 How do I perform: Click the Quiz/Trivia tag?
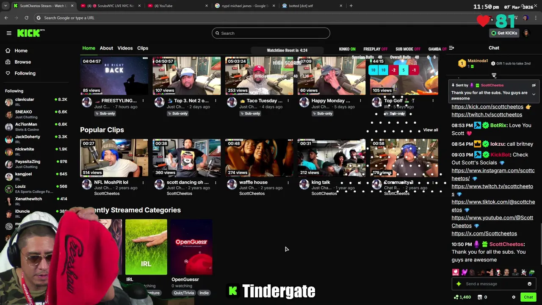click(x=184, y=293)
